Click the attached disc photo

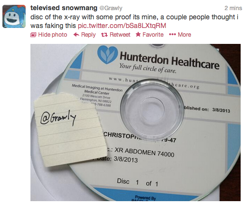(x=135, y=123)
